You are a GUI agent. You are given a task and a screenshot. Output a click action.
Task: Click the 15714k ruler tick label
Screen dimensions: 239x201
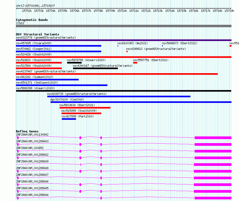coord(170,11)
